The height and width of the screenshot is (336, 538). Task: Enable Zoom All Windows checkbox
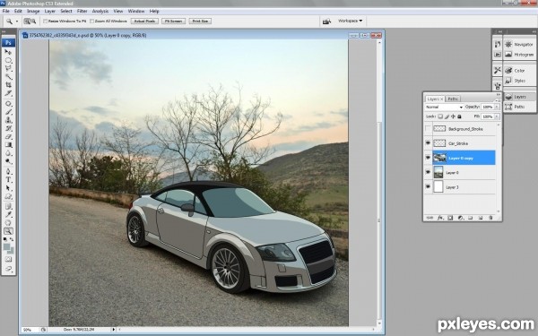click(92, 22)
